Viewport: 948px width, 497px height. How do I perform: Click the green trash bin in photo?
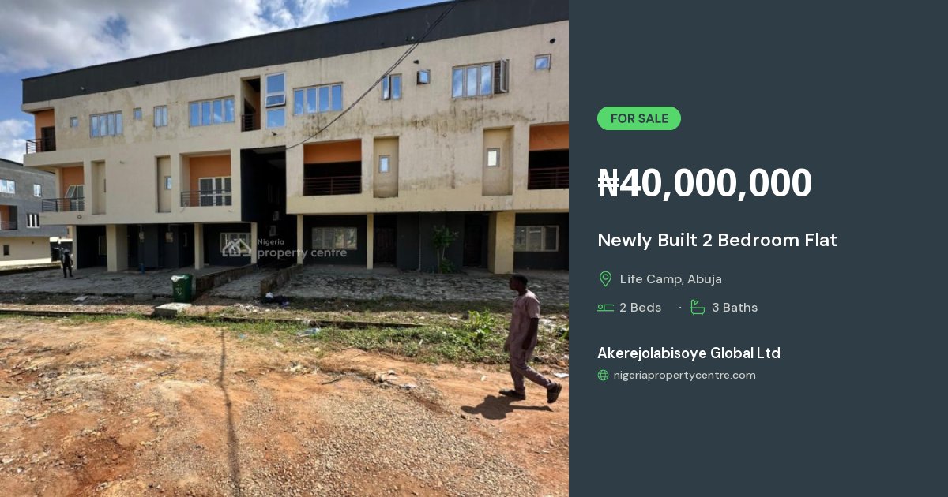pos(182,288)
